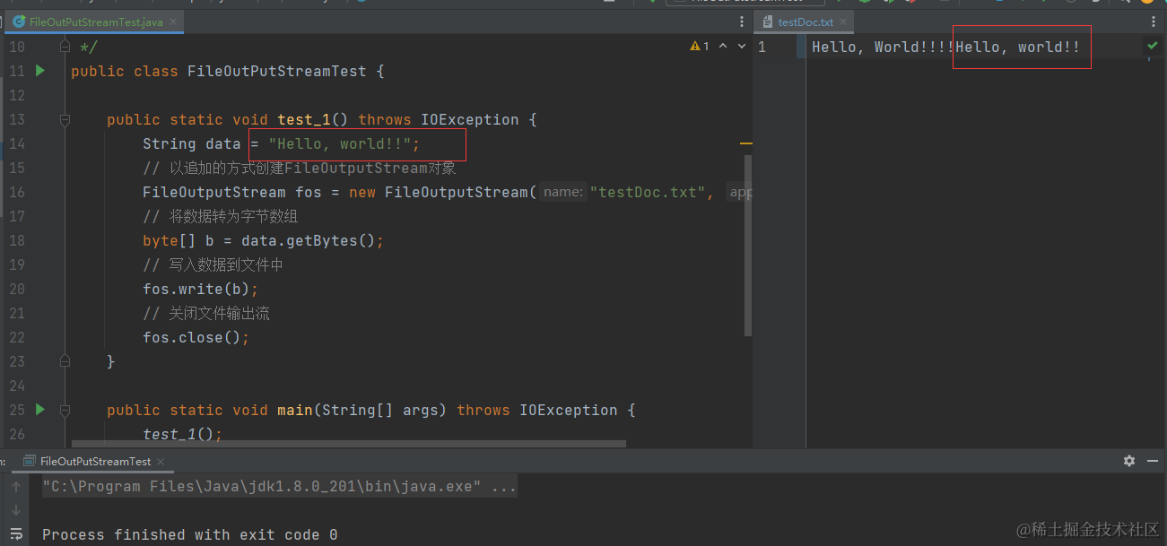Place cursor on fos.close(); line

(196, 337)
